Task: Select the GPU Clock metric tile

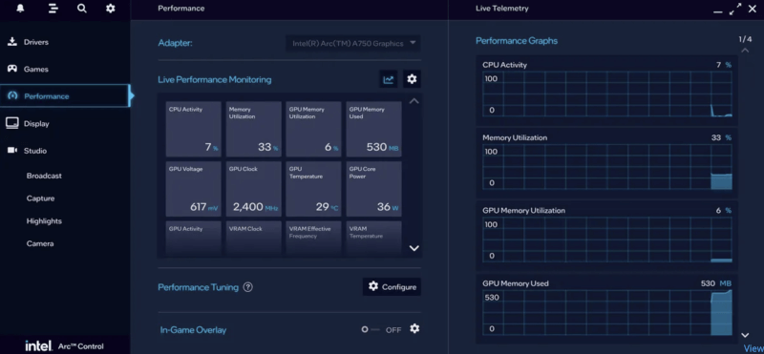Action: click(254, 189)
